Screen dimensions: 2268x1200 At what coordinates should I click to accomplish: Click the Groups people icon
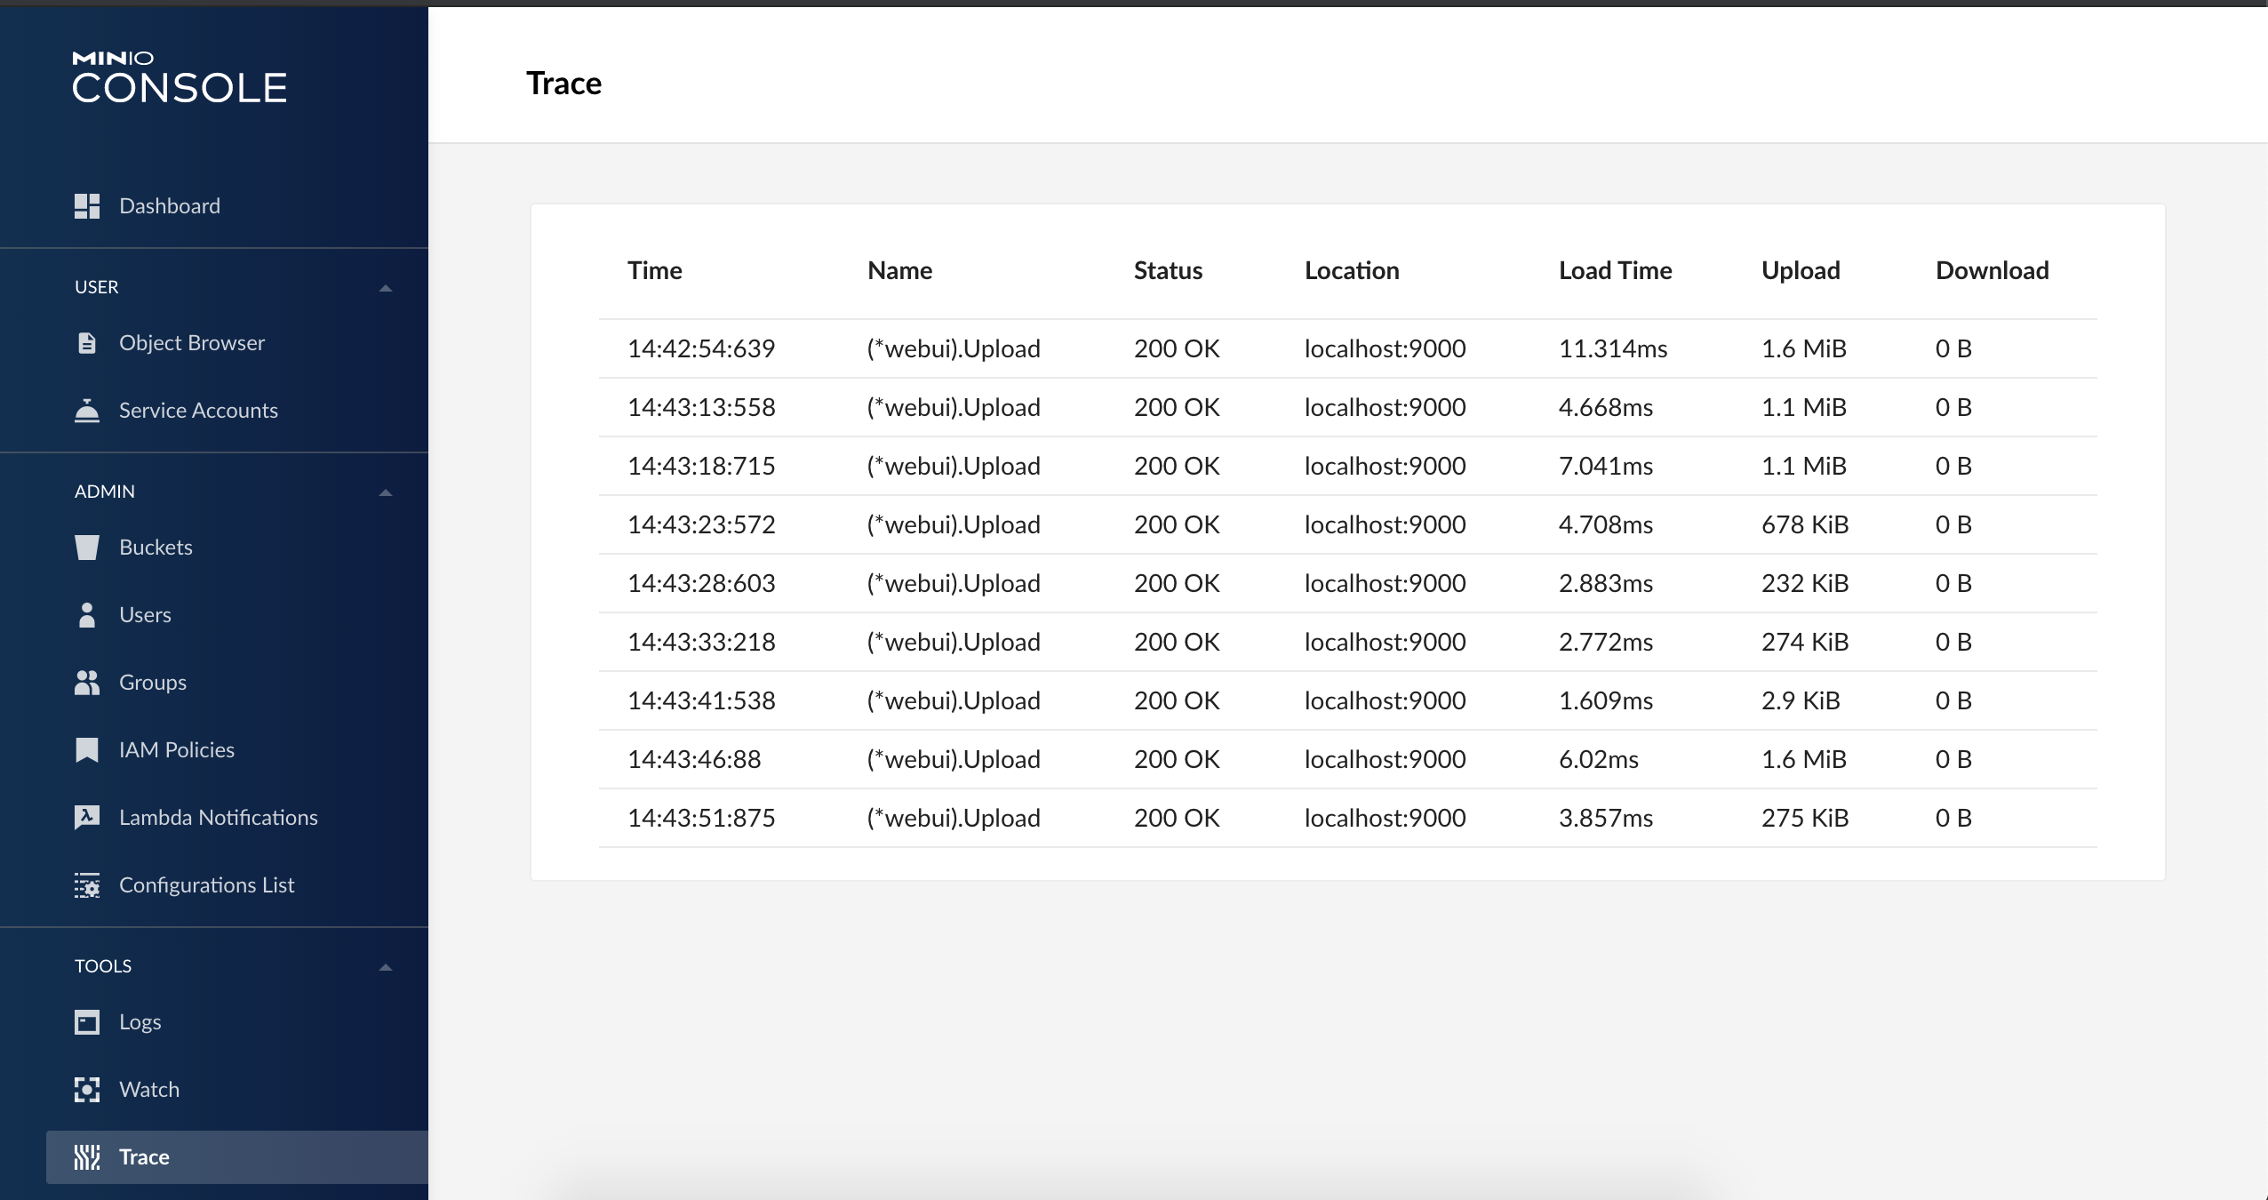(87, 683)
